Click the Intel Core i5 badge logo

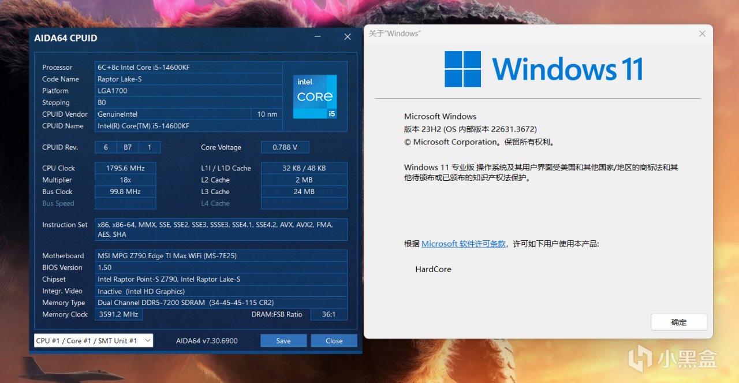coord(315,97)
